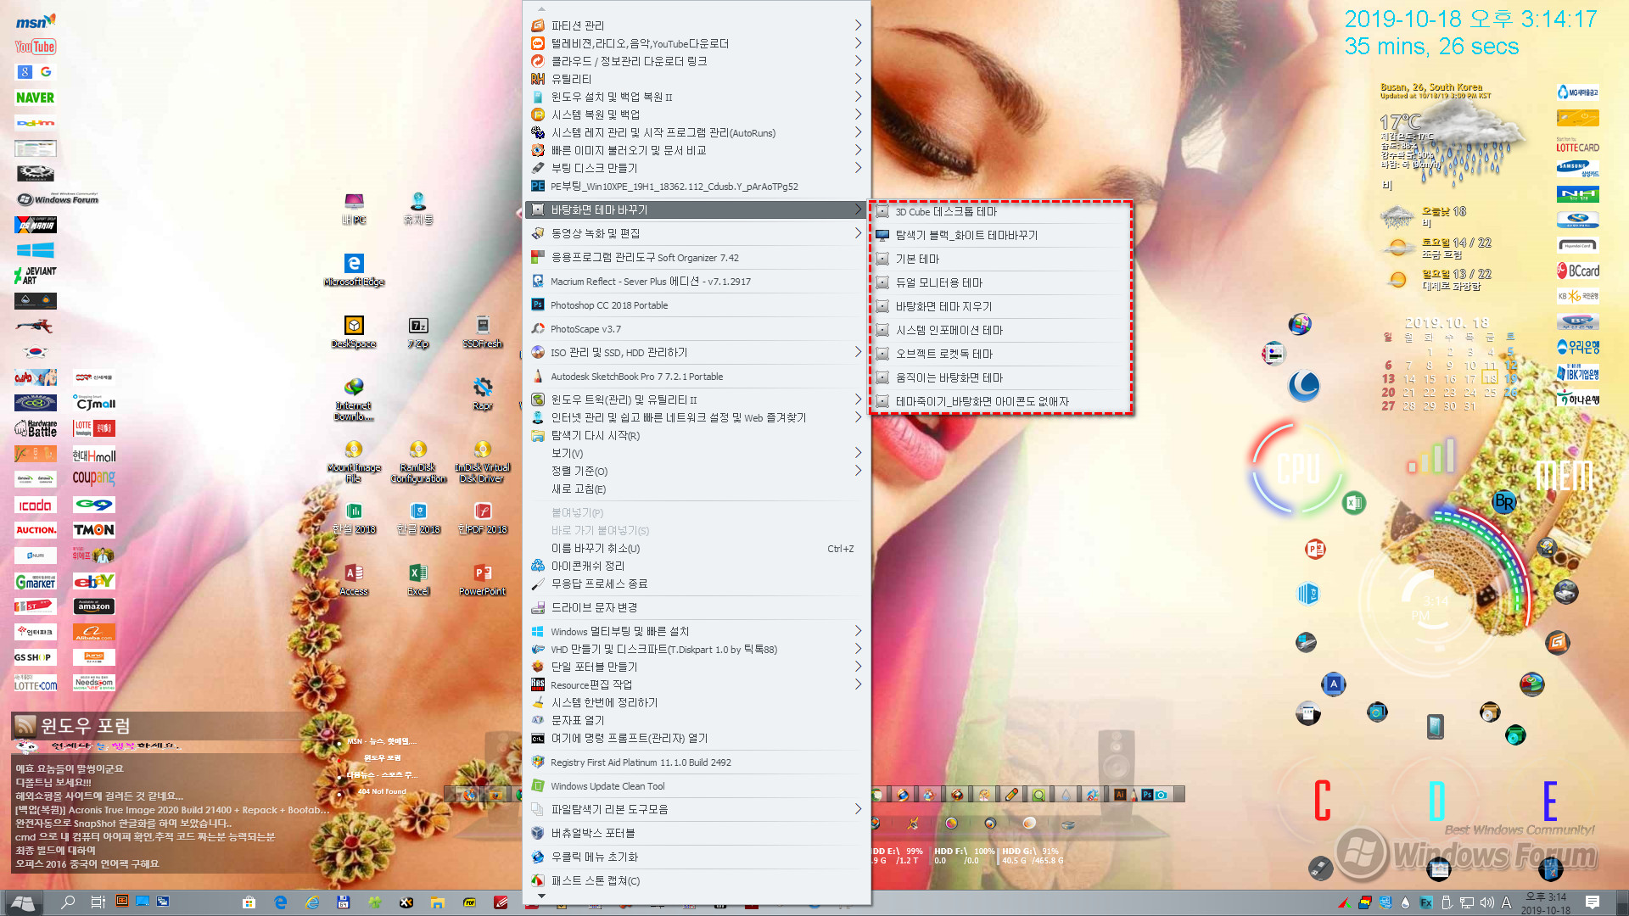Expand the 정렬 기준(O) submenu
This screenshot has height=916, width=1629.
click(x=697, y=471)
